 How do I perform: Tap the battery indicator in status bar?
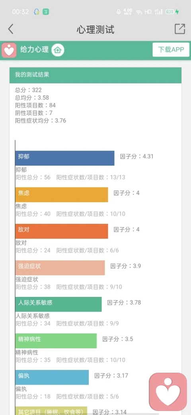coord(170,12)
